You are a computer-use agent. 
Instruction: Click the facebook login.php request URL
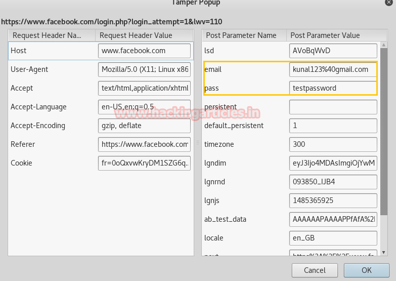click(x=112, y=22)
